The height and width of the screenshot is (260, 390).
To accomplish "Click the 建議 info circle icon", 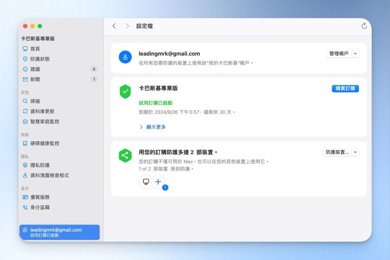I will click(x=25, y=69).
